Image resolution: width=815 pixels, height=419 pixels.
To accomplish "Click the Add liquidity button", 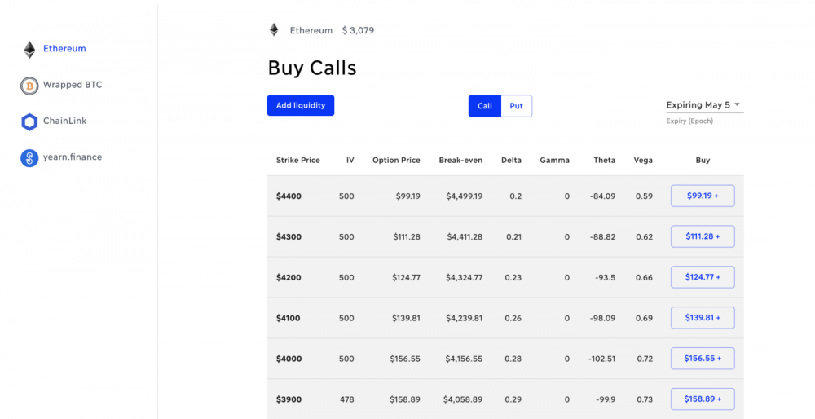I will (x=301, y=105).
